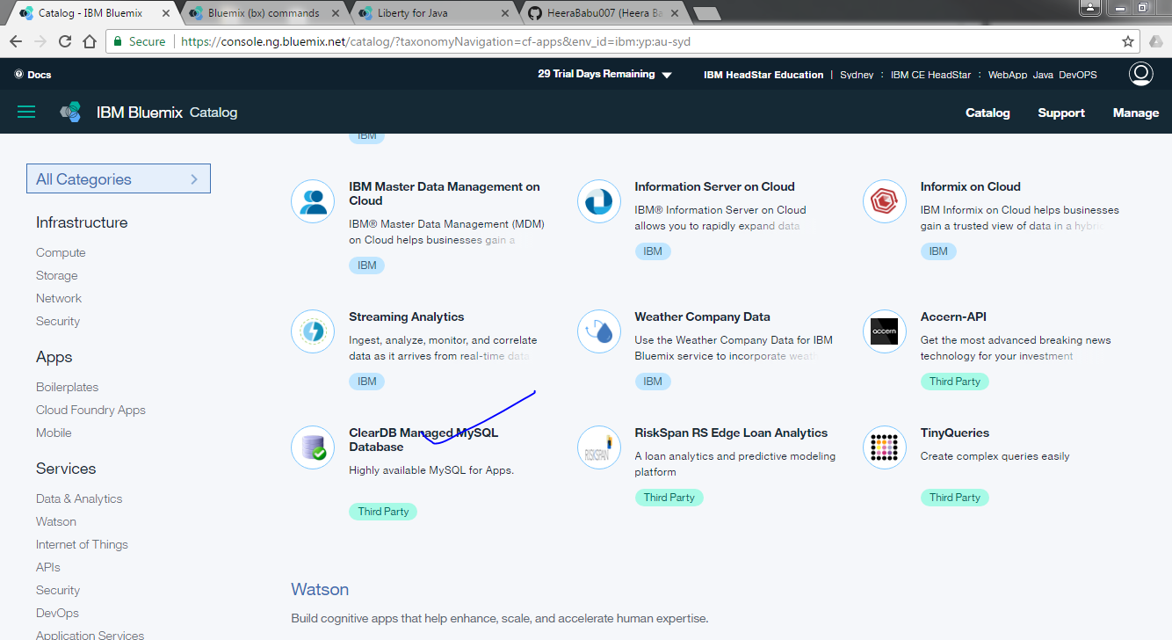Click the browser back arrow

(x=16, y=41)
